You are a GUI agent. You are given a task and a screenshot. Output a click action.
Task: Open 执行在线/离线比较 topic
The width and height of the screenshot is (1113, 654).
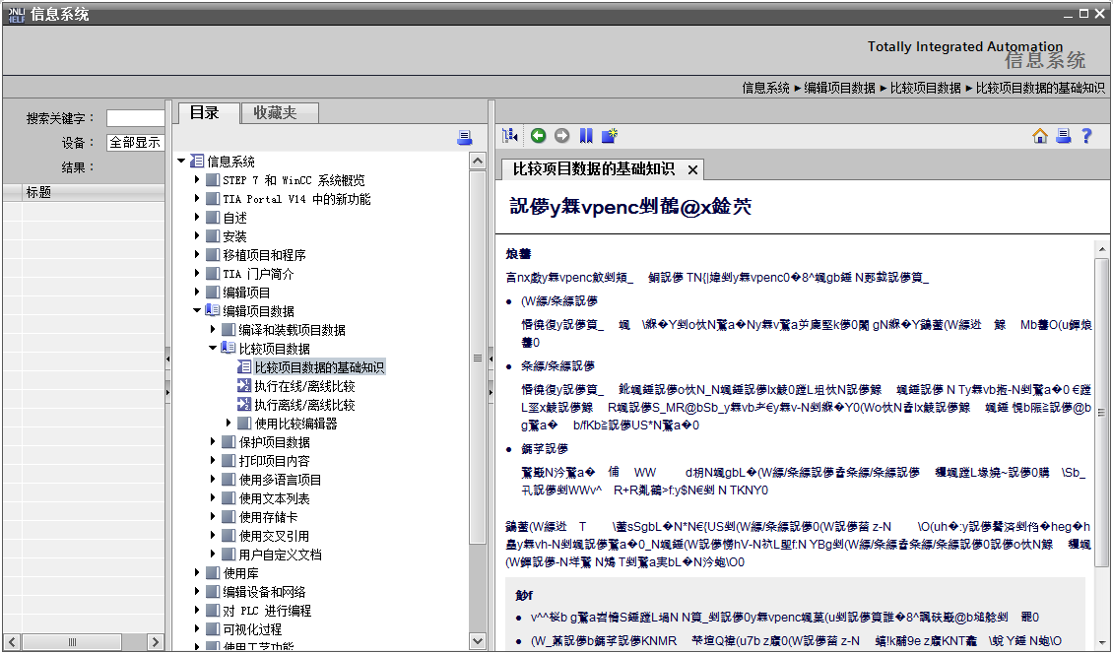[x=304, y=385]
